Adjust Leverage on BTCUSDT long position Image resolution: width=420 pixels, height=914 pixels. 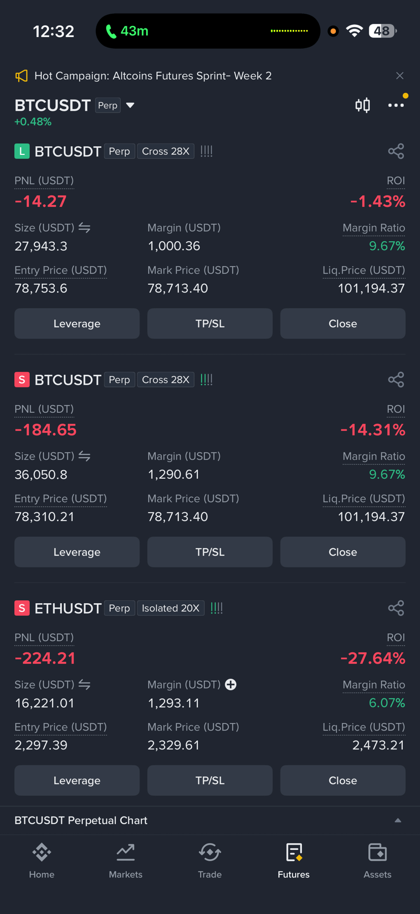(77, 323)
